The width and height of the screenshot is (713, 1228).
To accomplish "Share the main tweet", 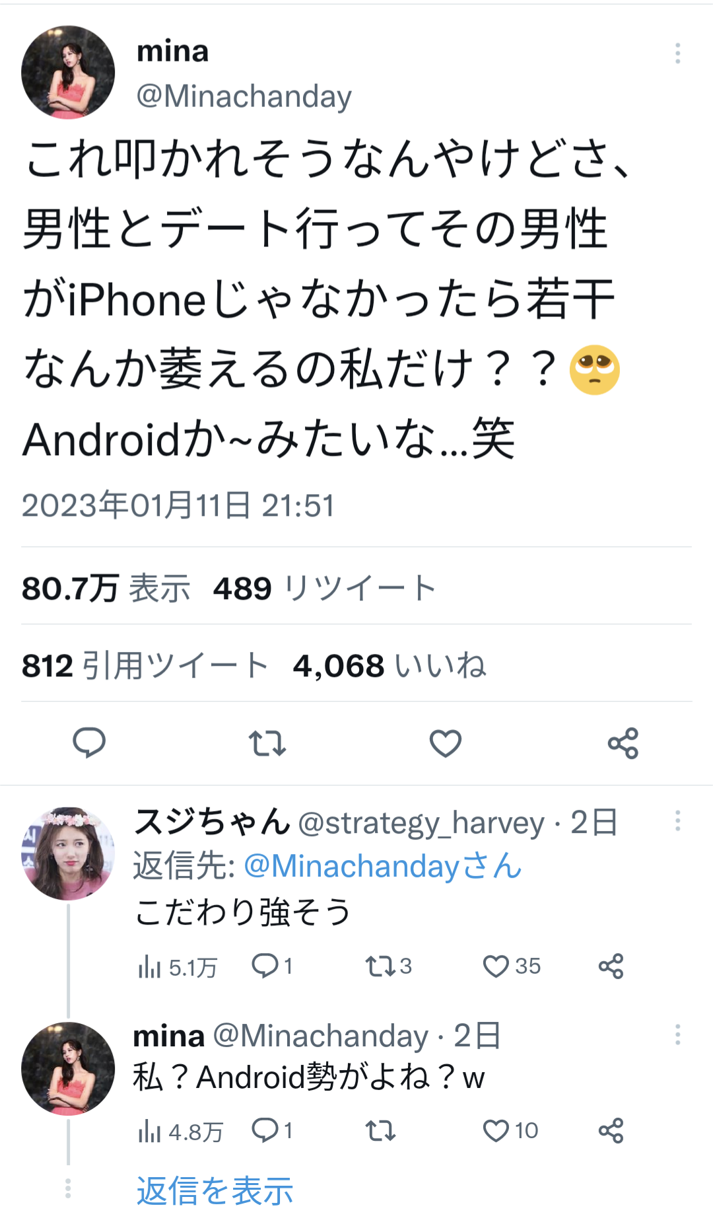I will coord(623,743).
